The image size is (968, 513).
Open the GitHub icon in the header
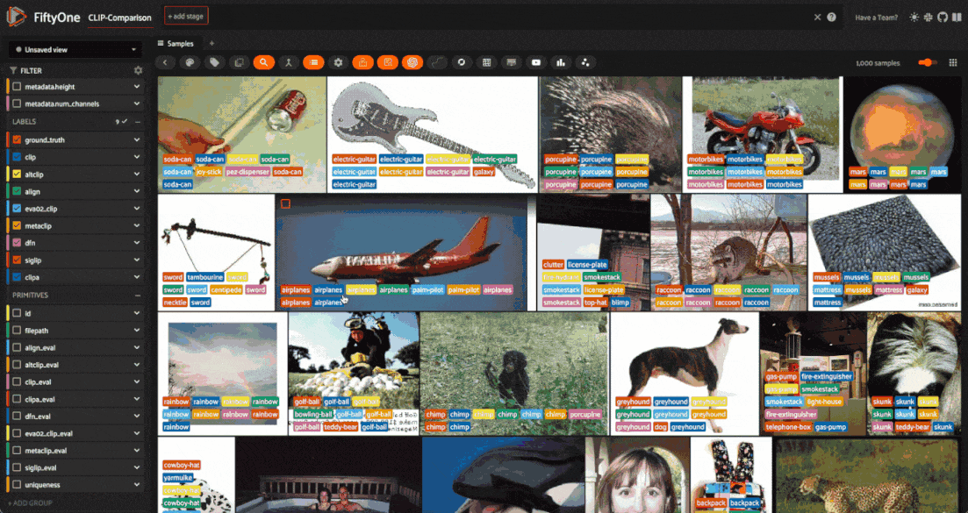(943, 18)
